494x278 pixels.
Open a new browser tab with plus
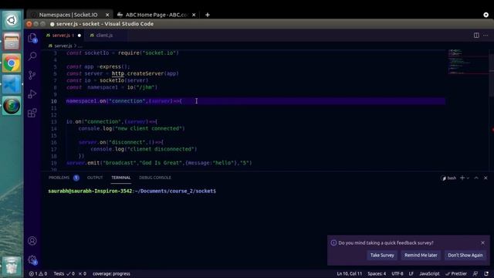click(x=208, y=15)
